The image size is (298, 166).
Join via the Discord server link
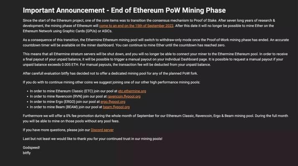tap(102, 130)
